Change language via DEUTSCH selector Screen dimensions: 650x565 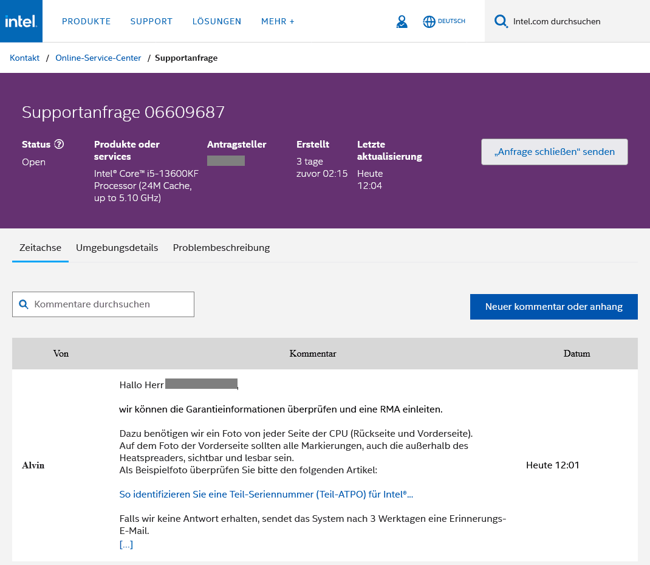(451, 21)
